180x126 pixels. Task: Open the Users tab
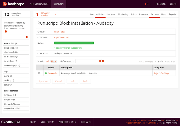pyautogui.click(x=164, y=14)
